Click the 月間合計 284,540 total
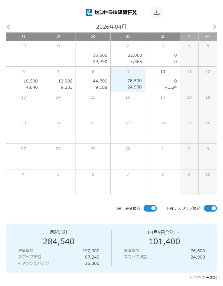 (59, 241)
